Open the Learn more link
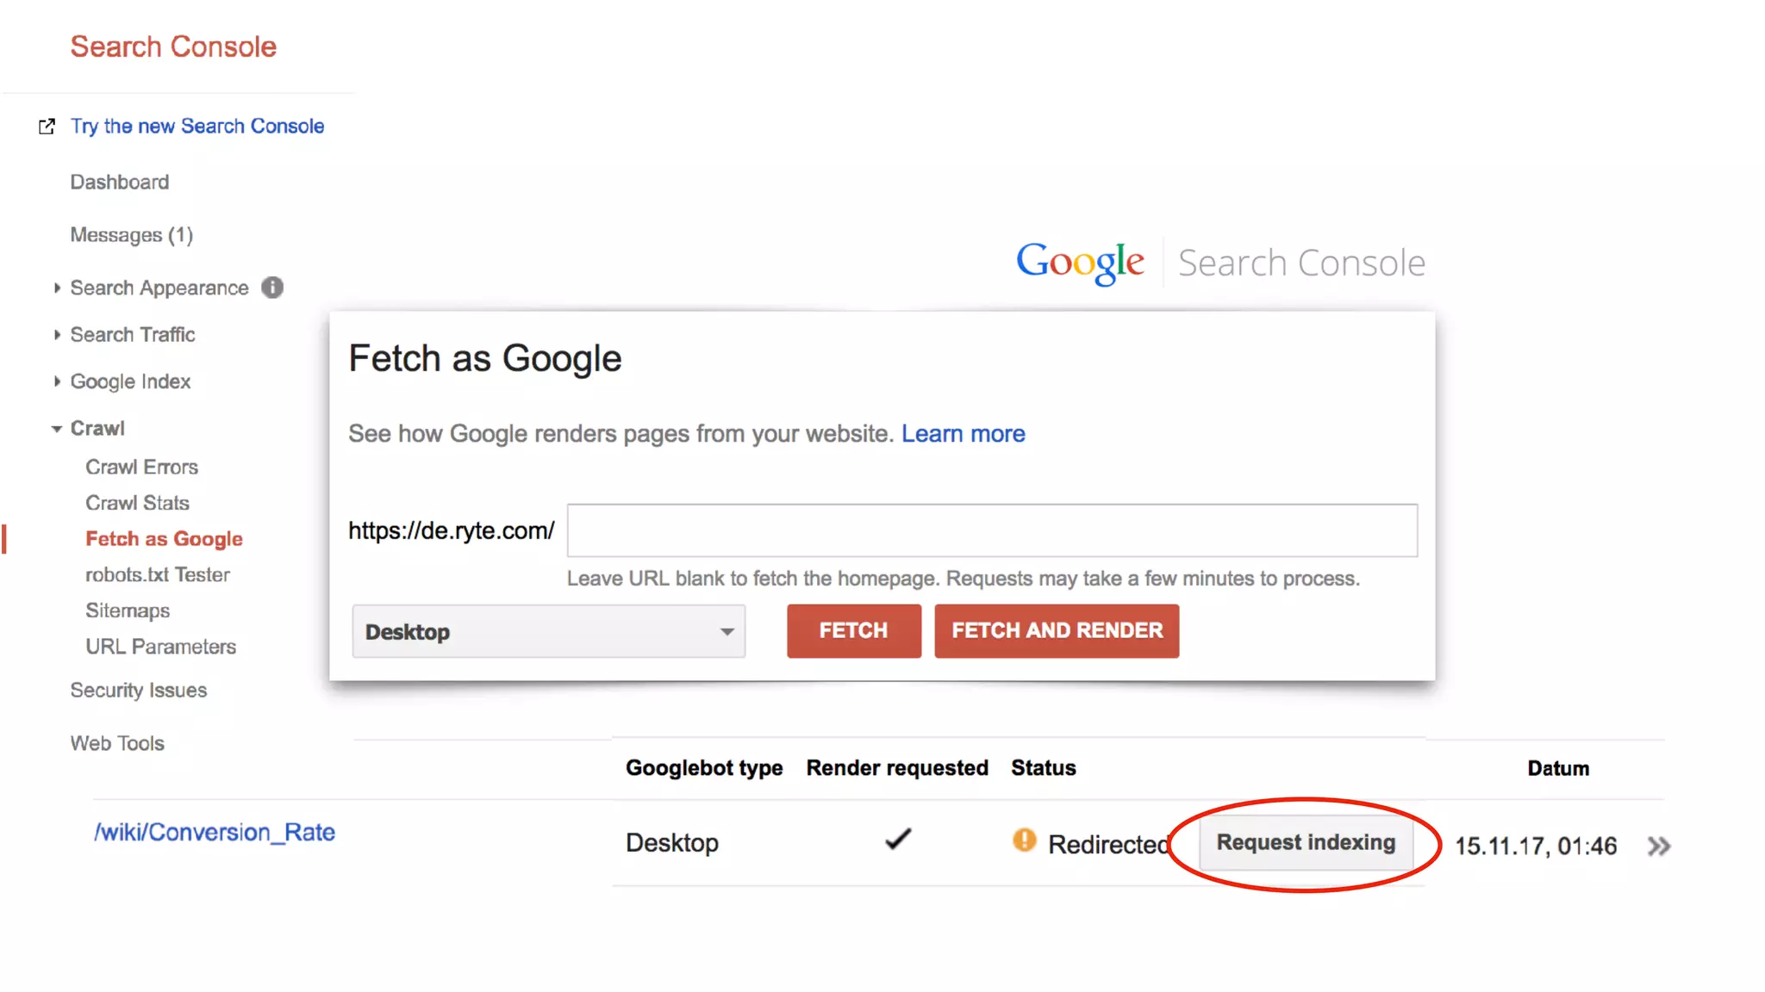1765x992 pixels. 963,433
